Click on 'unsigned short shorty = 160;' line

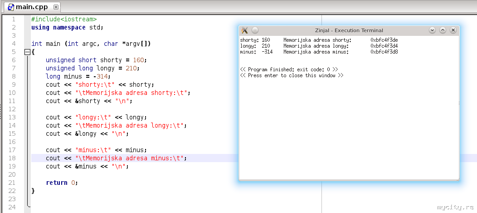click(97, 60)
